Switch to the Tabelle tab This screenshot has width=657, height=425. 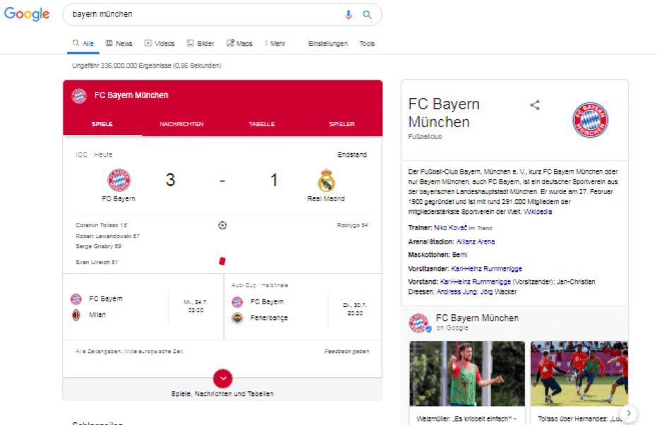[261, 124]
